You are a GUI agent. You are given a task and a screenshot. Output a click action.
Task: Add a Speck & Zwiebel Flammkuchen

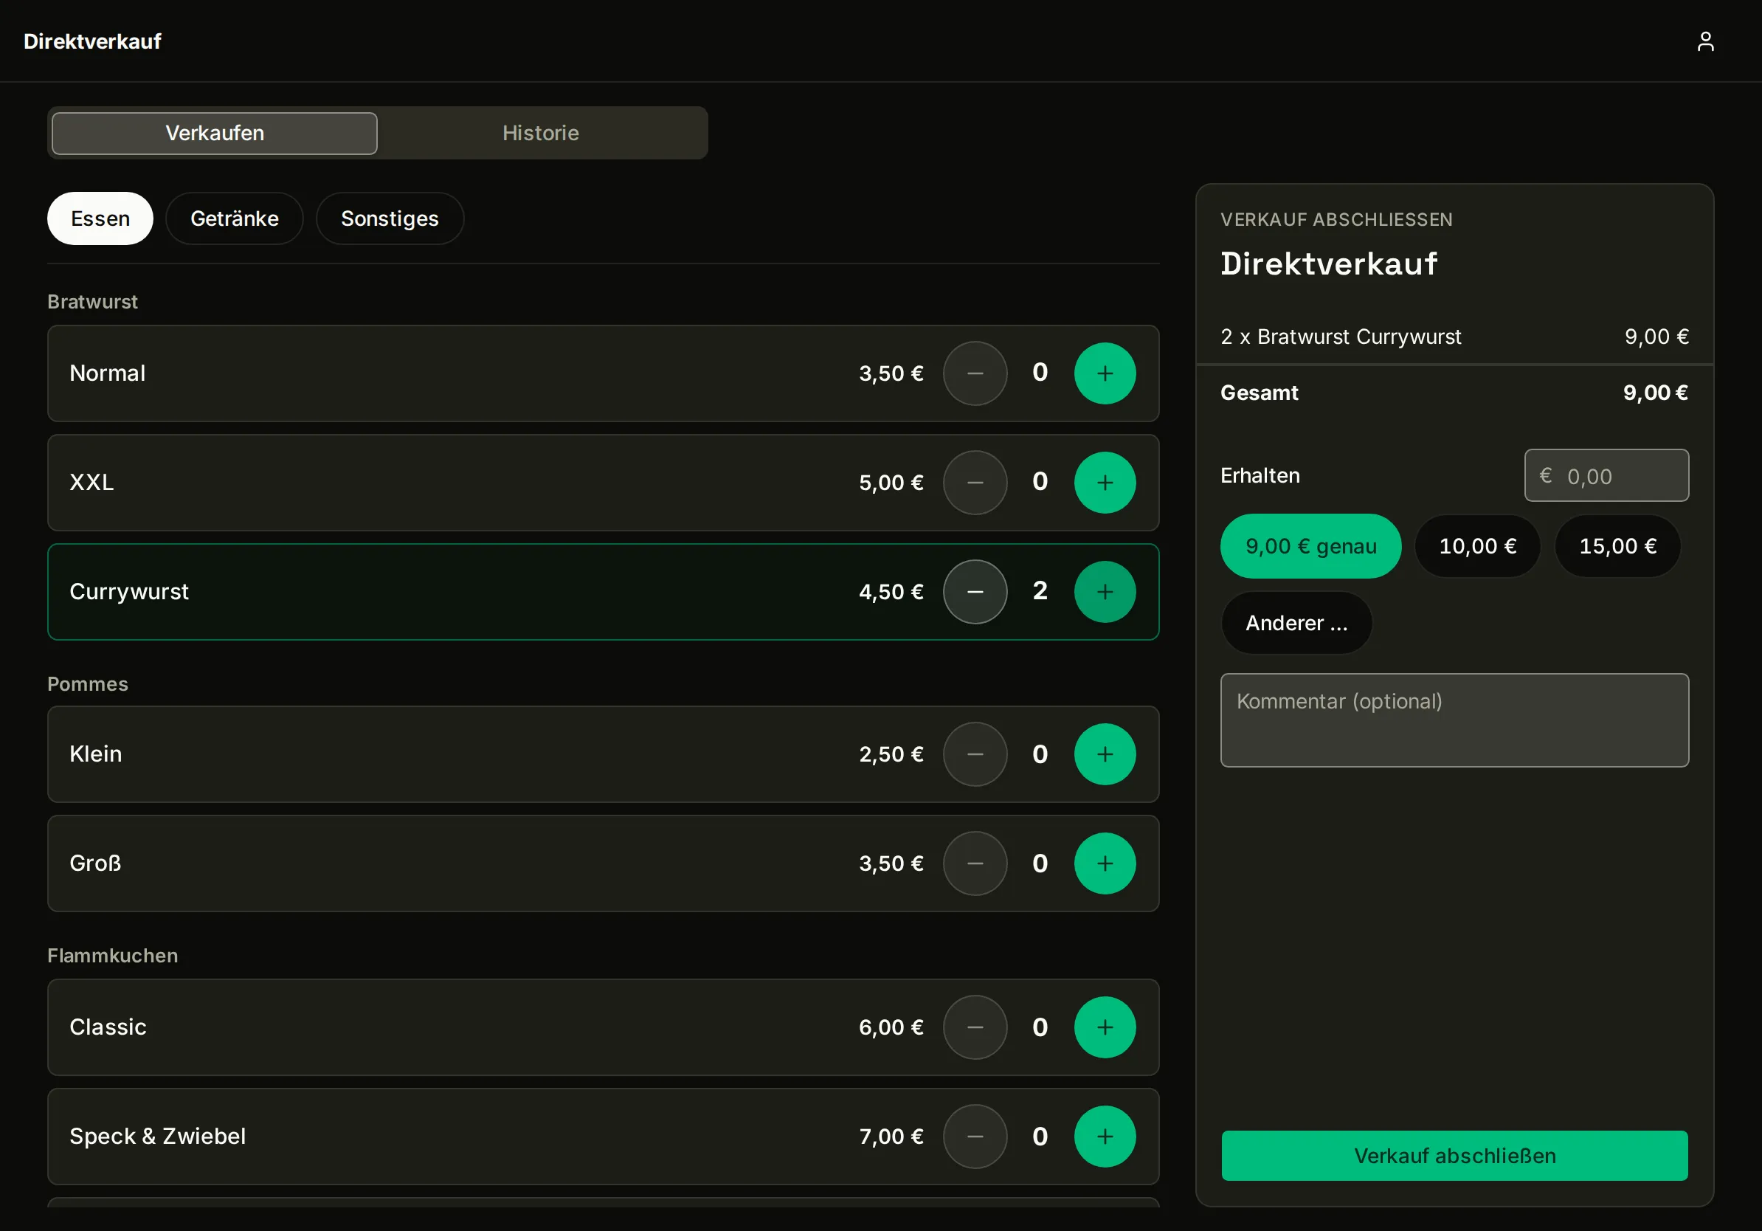(x=1105, y=1137)
